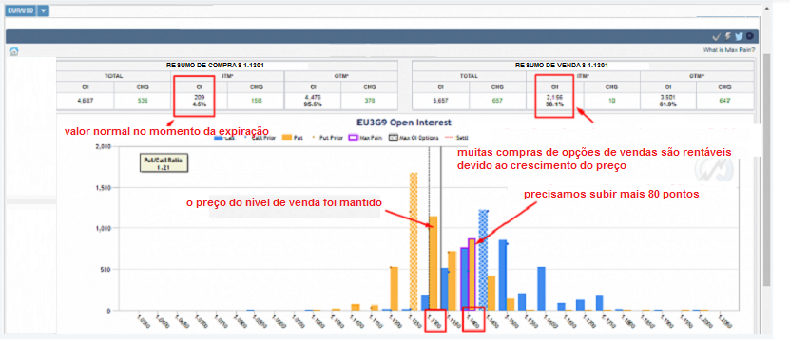Click the hatched blue Call bar
Screen dimensions: 790x342
pyautogui.click(x=483, y=260)
